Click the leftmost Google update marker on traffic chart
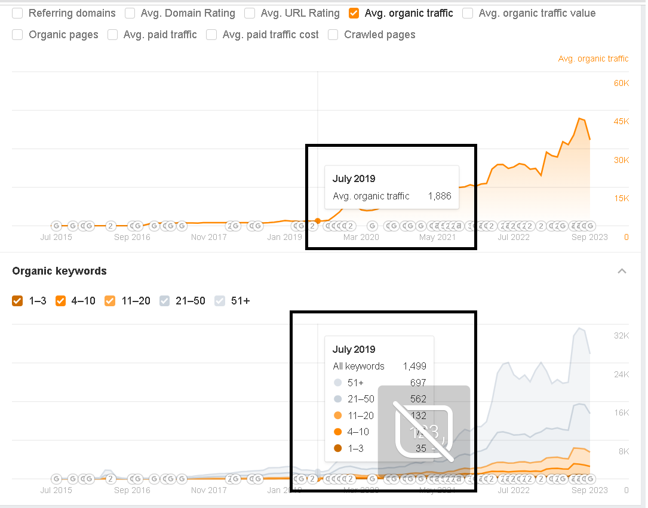648x508 pixels. pos(57,226)
